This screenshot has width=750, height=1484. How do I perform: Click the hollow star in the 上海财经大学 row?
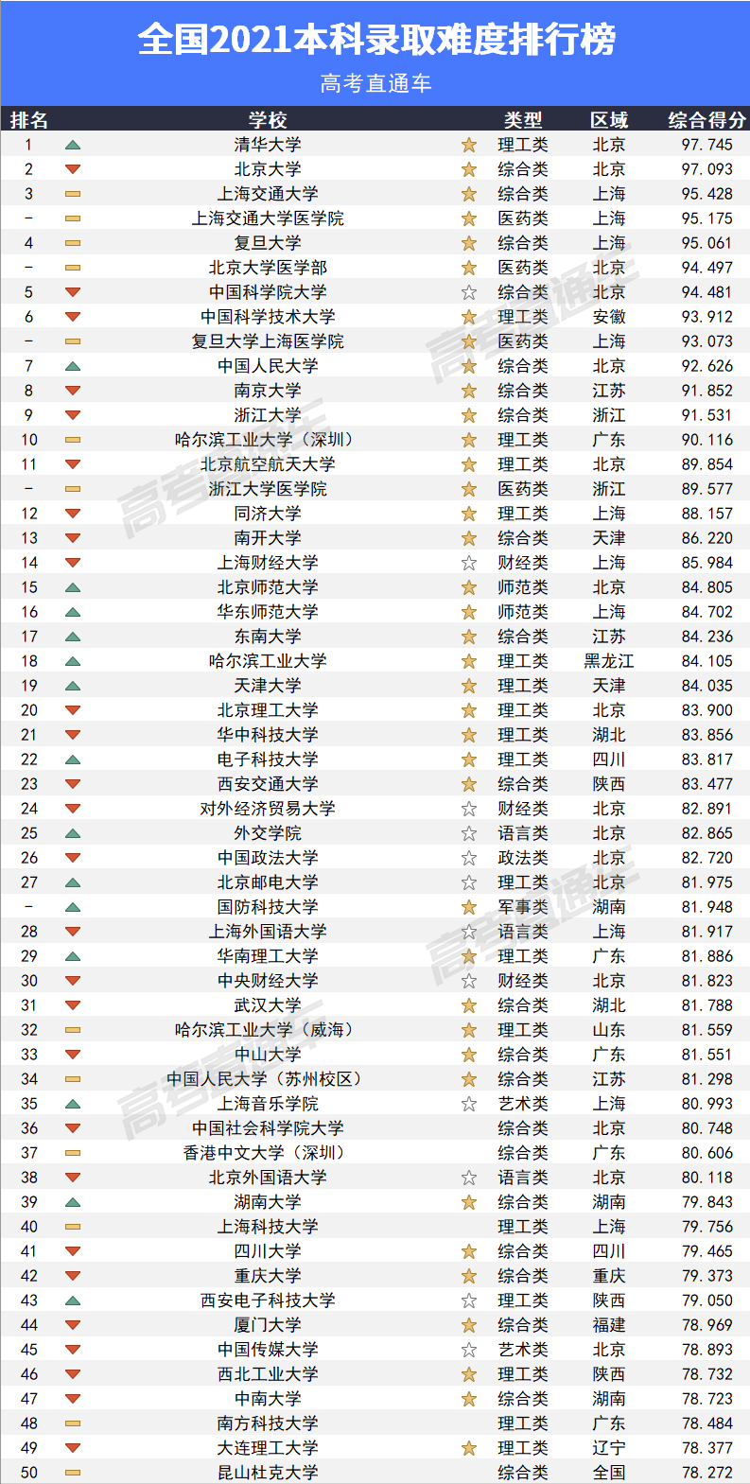click(x=468, y=563)
